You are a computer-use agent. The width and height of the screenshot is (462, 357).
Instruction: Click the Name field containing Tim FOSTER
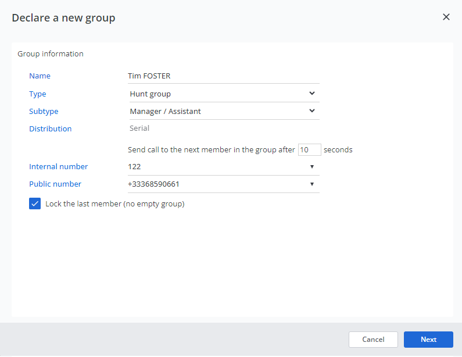click(223, 76)
